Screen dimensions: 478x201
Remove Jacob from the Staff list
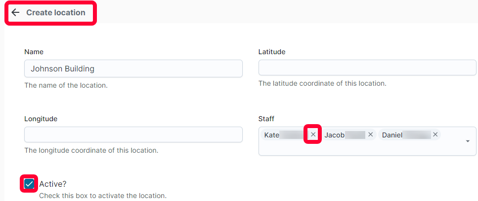pyautogui.click(x=370, y=134)
